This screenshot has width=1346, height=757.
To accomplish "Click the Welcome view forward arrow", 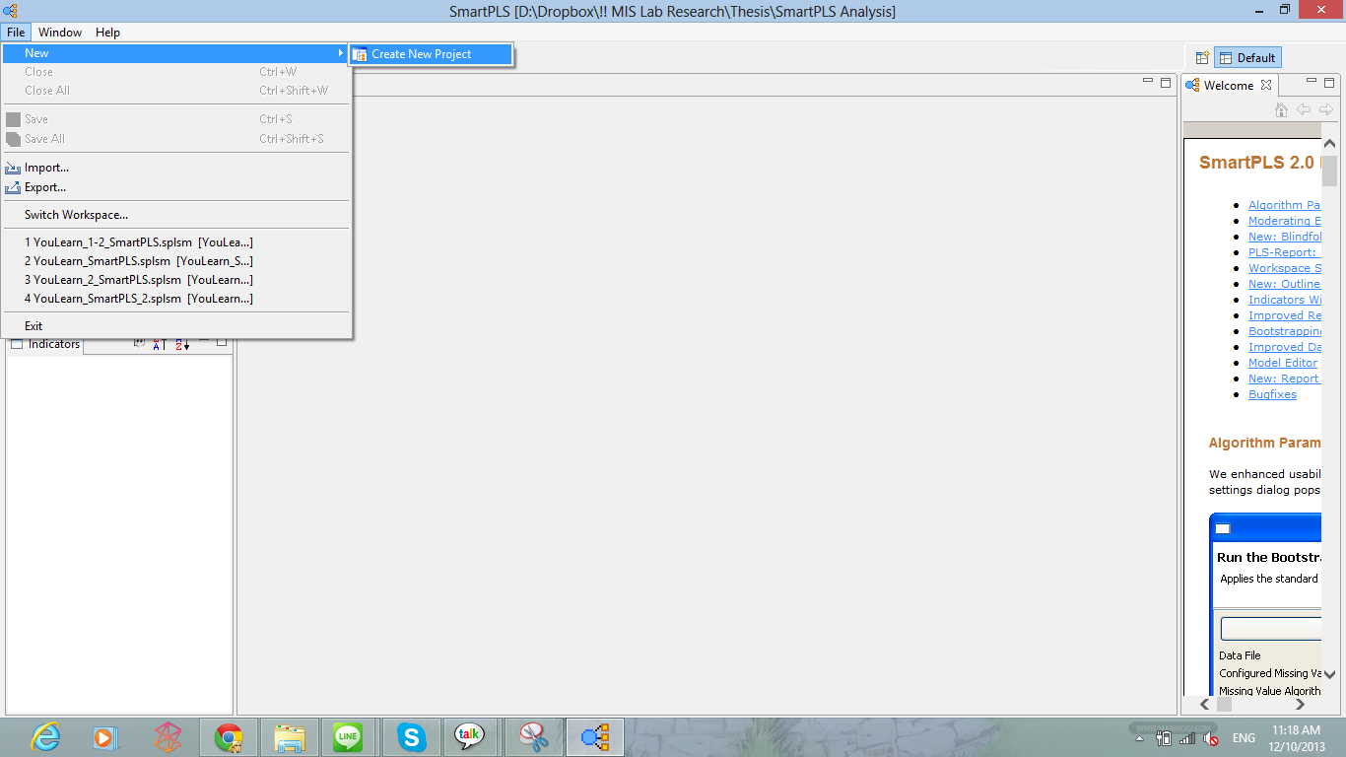I will point(1326,109).
